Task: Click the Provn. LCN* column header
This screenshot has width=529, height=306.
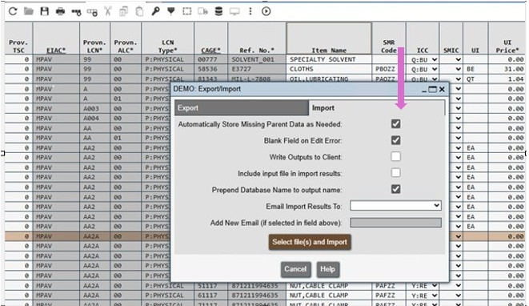Action: click(x=94, y=38)
